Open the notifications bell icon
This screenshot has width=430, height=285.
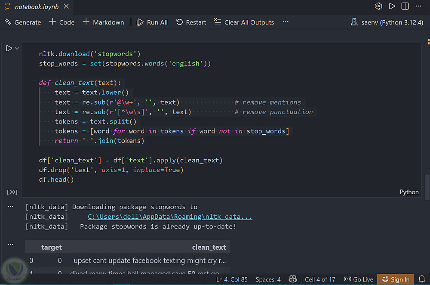point(422,279)
